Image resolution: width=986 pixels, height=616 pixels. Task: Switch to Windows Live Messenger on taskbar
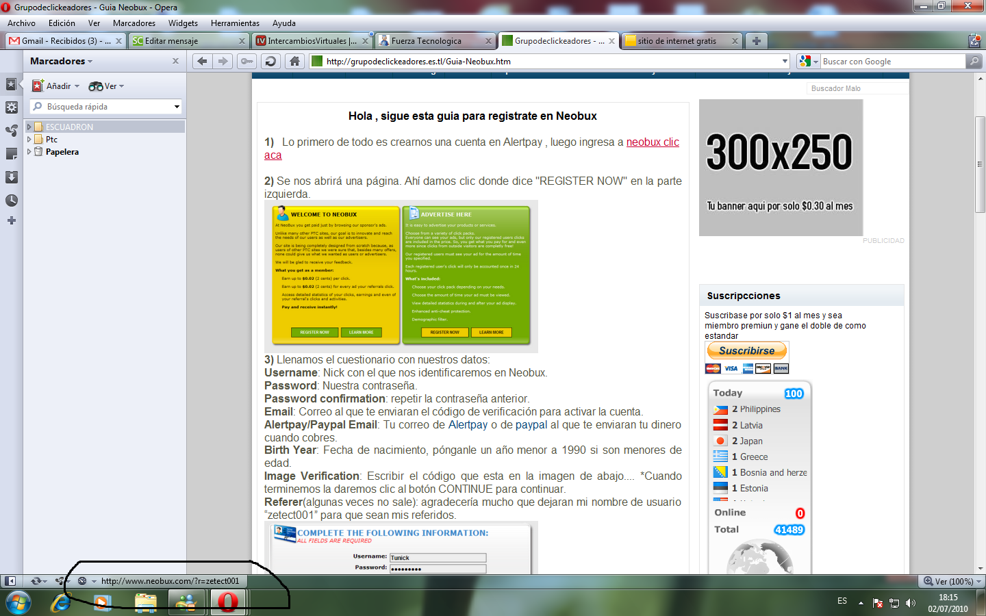pos(186,602)
